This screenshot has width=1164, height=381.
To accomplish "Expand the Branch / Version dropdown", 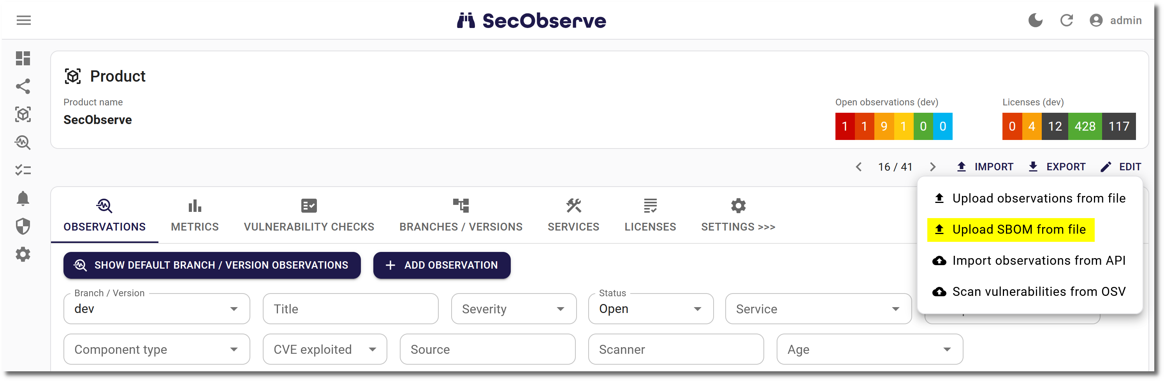I will pyautogui.click(x=156, y=309).
